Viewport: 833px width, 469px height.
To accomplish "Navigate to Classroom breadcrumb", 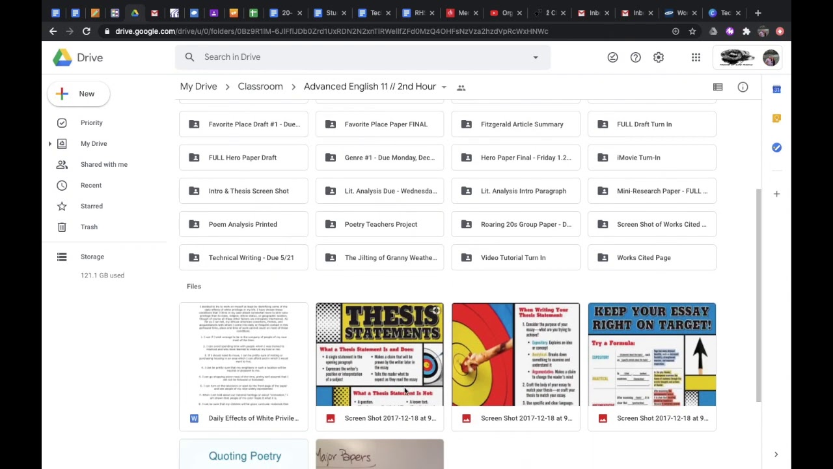I will (260, 87).
